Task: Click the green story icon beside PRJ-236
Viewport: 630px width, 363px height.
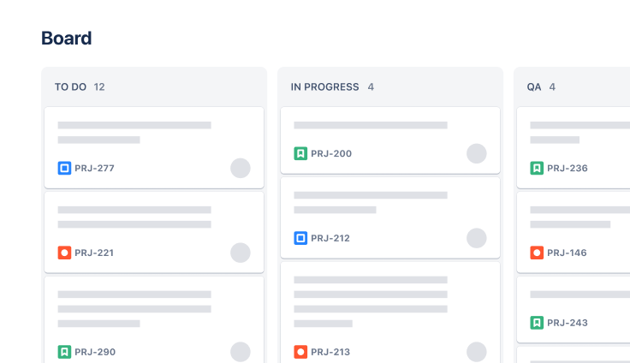Action: coord(537,168)
